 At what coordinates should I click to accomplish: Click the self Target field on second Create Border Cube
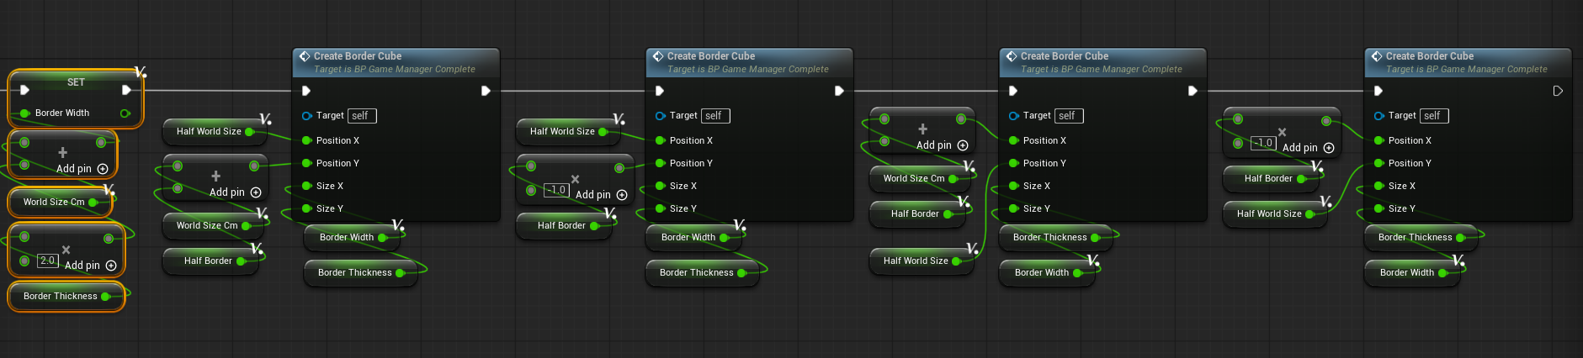click(714, 116)
